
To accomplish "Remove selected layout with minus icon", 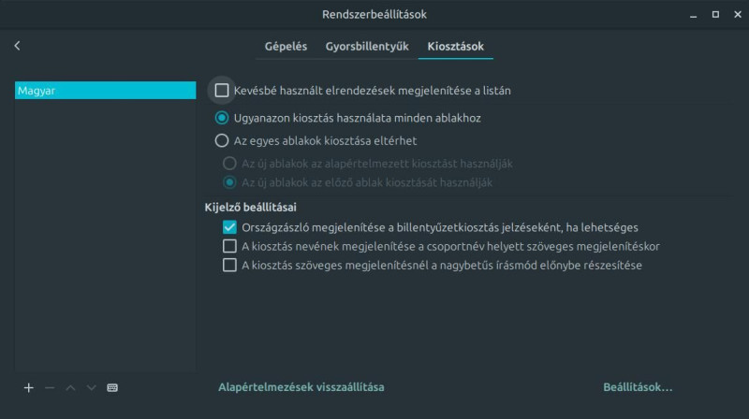I will [50, 387].
